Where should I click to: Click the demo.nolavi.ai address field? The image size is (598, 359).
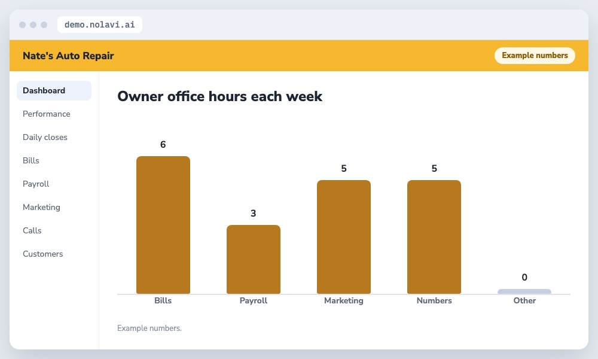coord(99,25)
